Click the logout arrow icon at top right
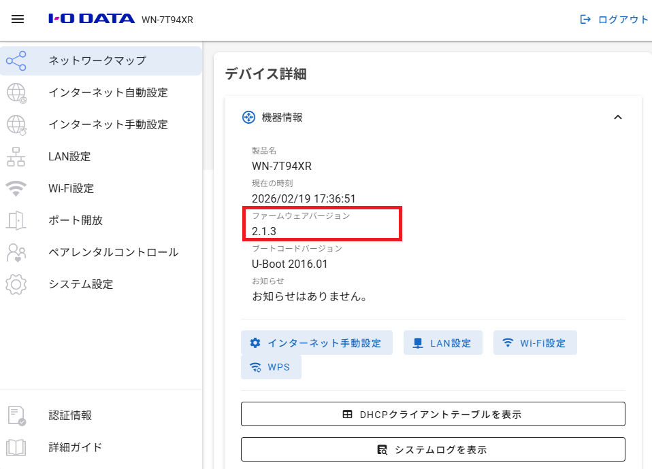Image resolution: width=652 pixels, height=469 pixels. (586, 20)
